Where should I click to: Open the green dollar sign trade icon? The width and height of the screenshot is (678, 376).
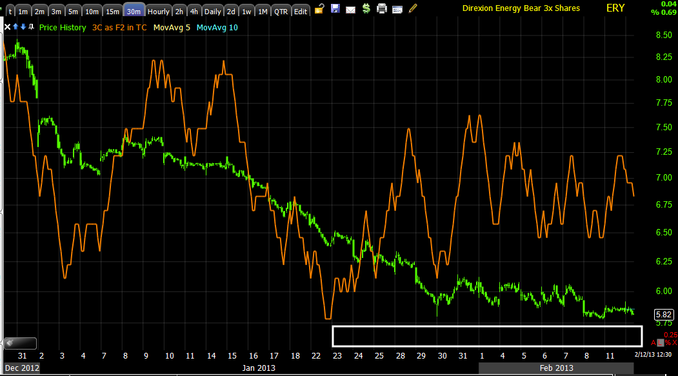pos(366,8)
